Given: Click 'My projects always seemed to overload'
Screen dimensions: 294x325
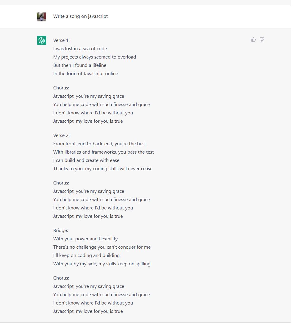Looking at the screenshot, I should tap(96, 57).
